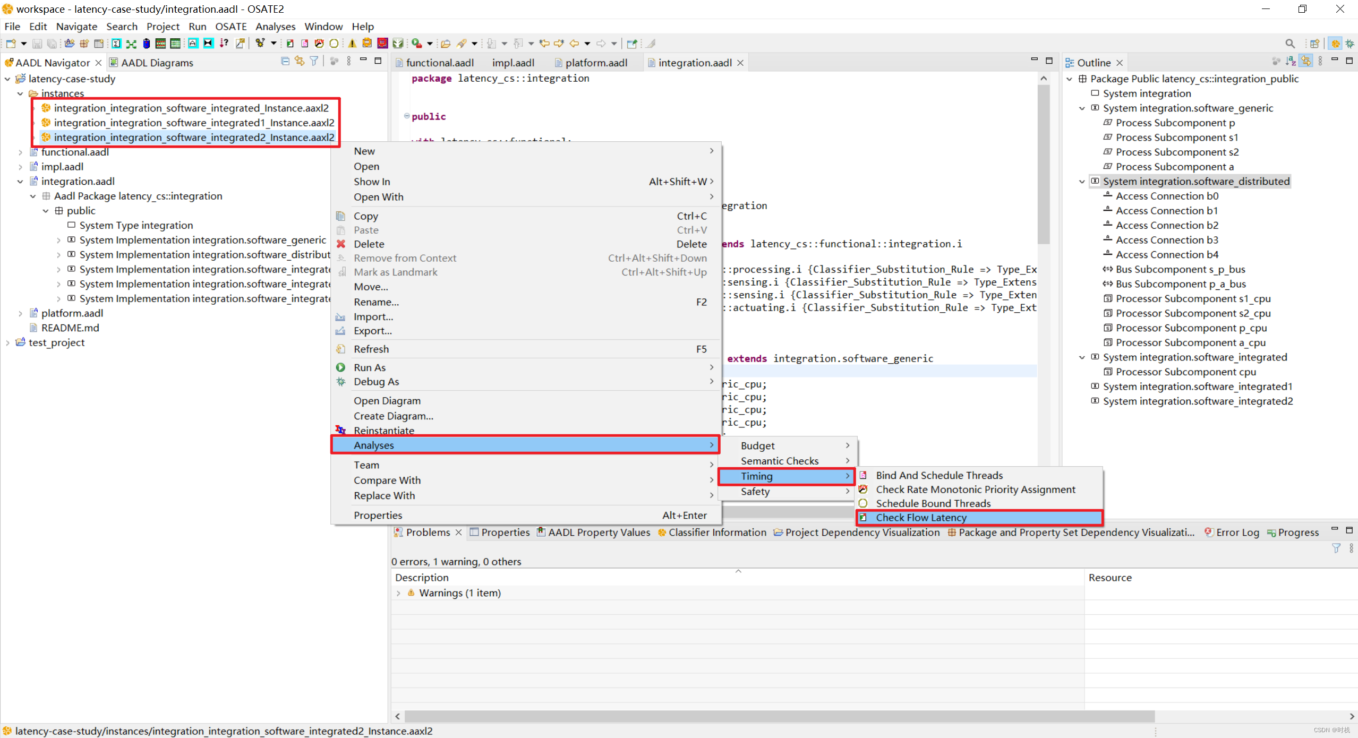This screenshot has width=1358, height=738.
Task: Click the battery power analysis toolbar icon
Action: pos(146,44)
